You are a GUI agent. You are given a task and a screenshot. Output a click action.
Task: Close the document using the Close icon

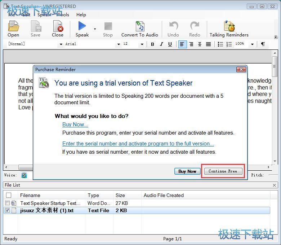pyautogui.click(x=58, y=29)
